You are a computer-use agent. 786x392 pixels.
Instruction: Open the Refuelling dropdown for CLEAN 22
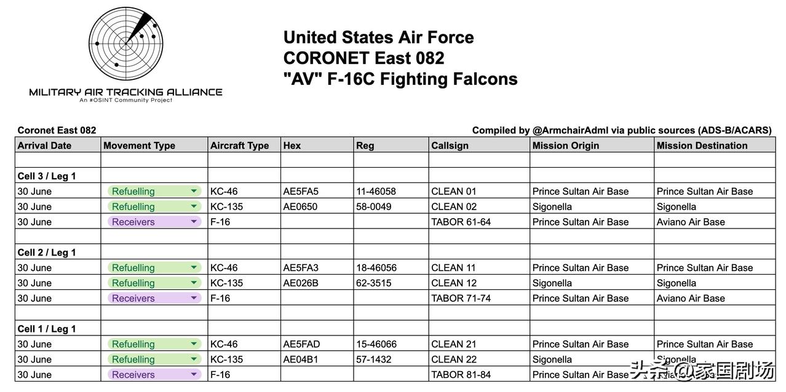(154, 359)
